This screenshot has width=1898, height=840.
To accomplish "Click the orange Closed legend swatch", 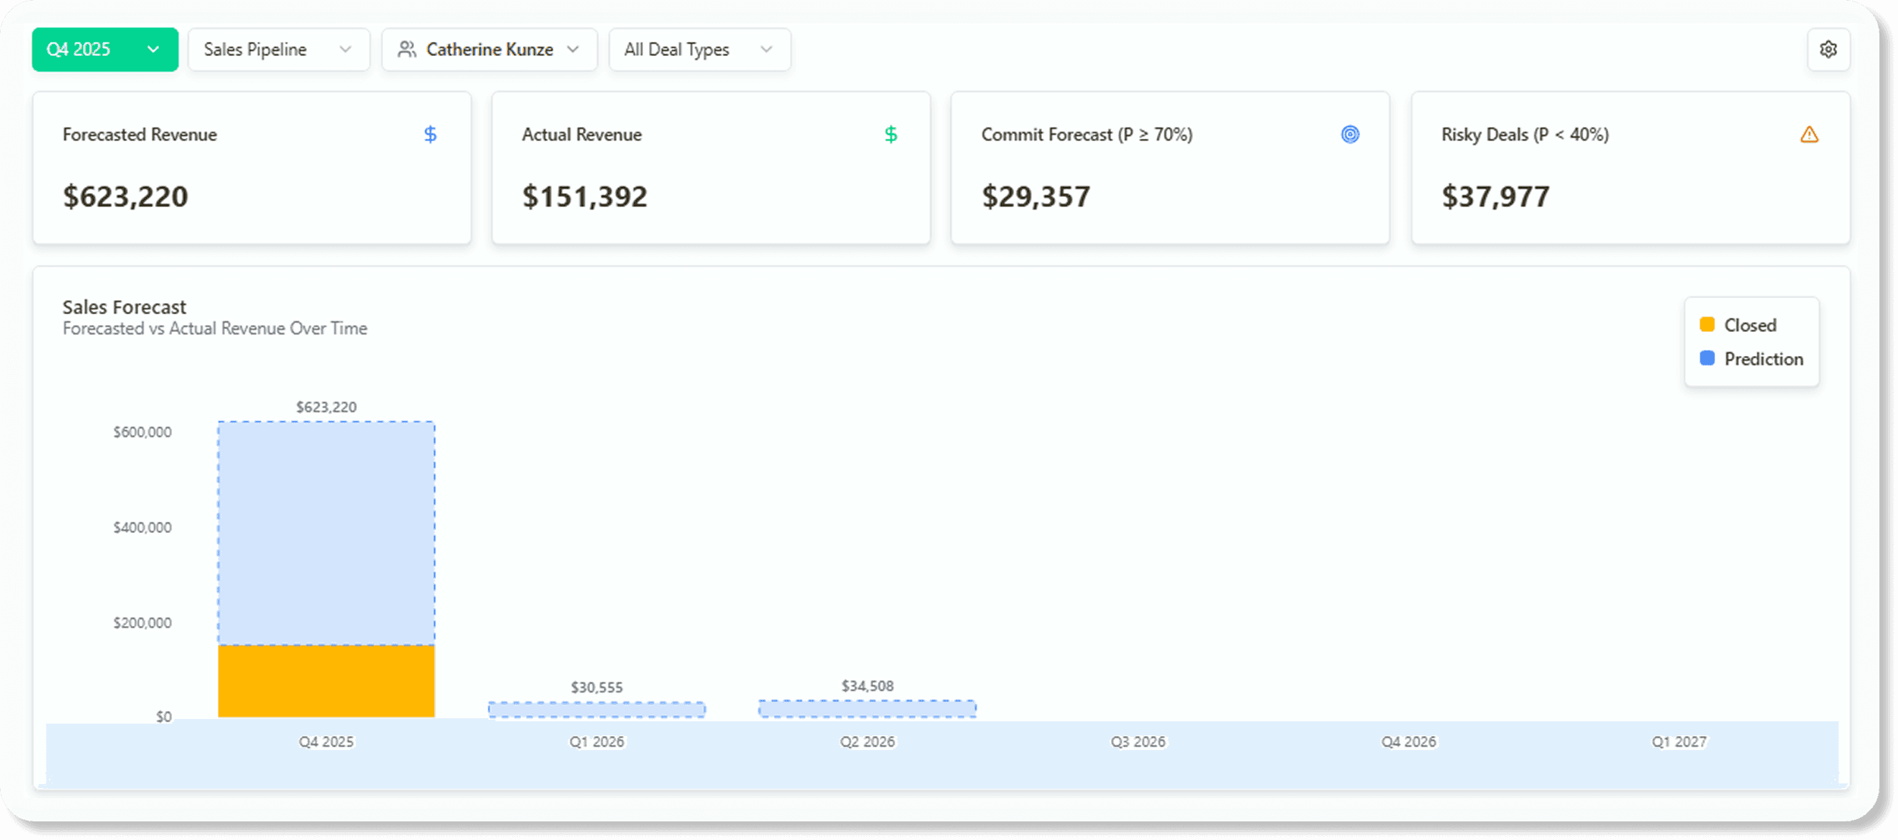I will coord(1706,324).
